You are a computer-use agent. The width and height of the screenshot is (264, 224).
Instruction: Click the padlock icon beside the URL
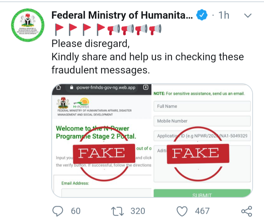click(71, 88)
